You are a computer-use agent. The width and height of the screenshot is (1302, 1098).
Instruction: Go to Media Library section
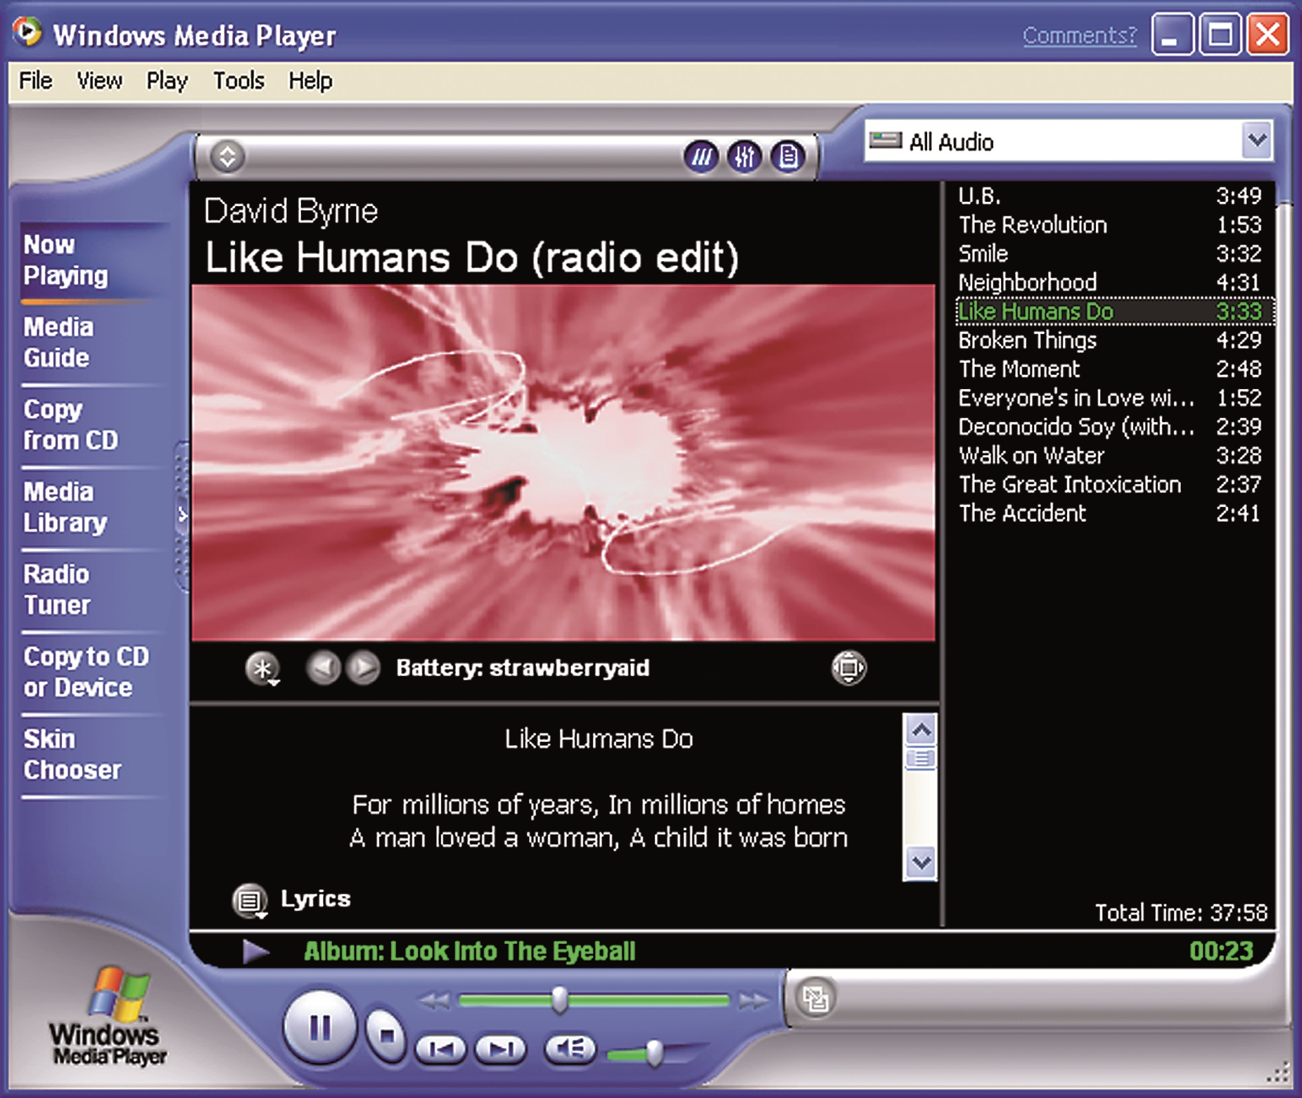pos(65,507)
